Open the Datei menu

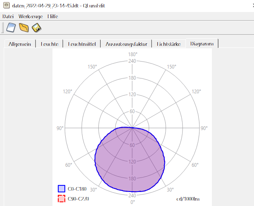8,17
